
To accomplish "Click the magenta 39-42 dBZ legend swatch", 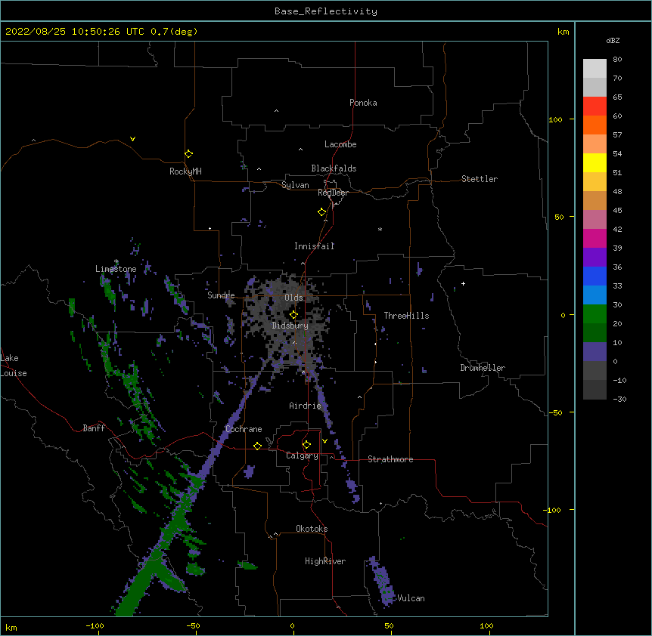I will (x=595, y=238).
